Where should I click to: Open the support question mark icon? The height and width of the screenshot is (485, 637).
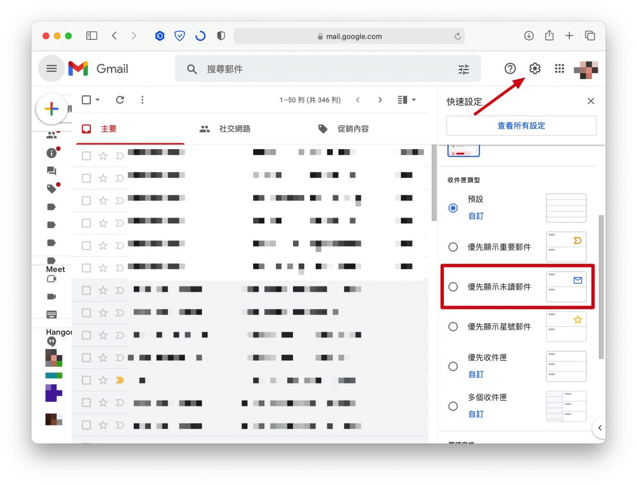point(510,68)
